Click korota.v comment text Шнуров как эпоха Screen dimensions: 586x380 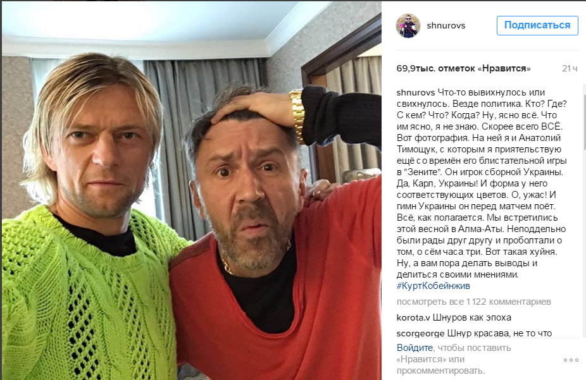pos(471,317)
